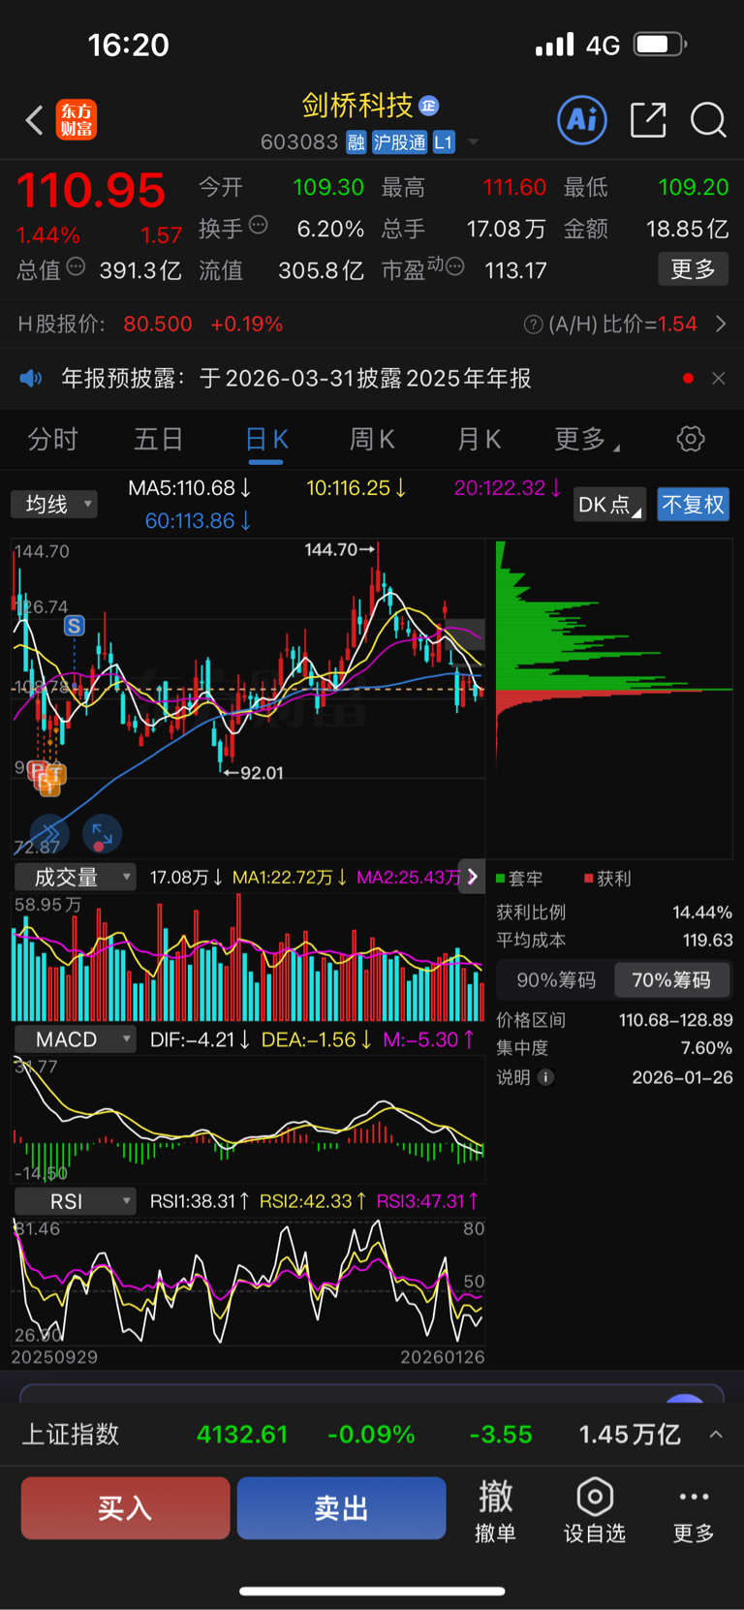744x1610 pixels.
Task: Open the 年报预披露 announcement text
Action: click(296, 378)
